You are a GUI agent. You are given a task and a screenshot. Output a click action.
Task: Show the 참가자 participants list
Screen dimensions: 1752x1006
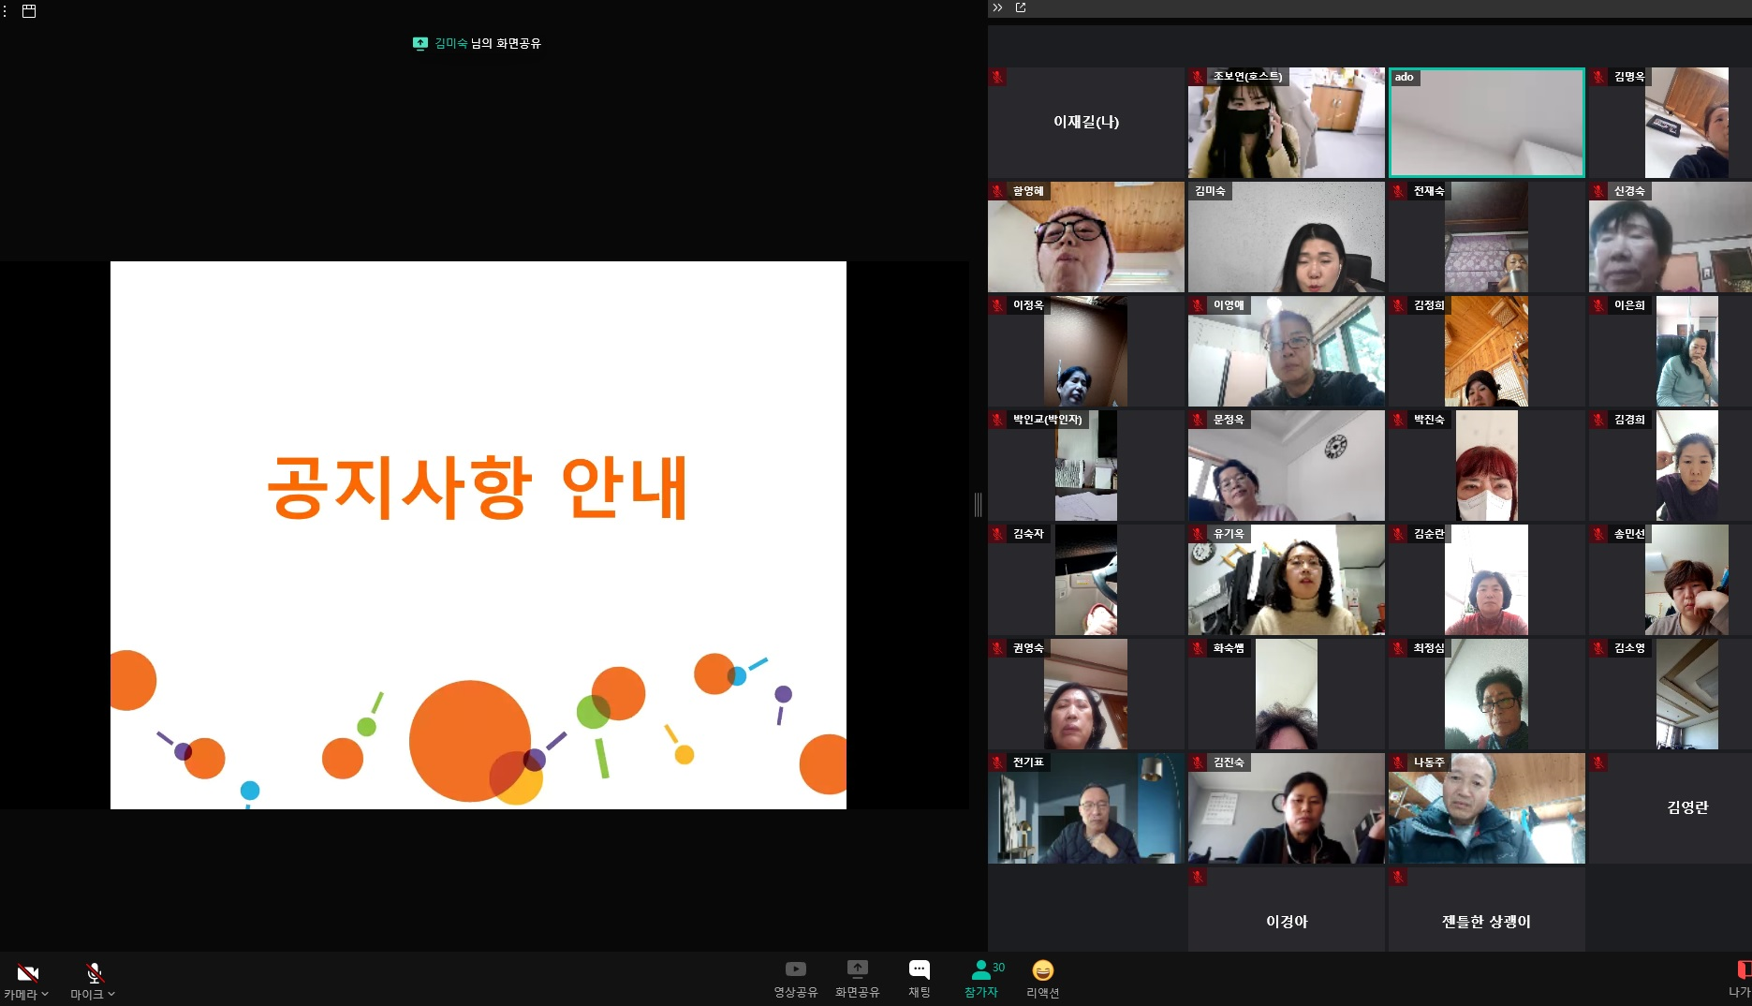click(x=981, y=969)
